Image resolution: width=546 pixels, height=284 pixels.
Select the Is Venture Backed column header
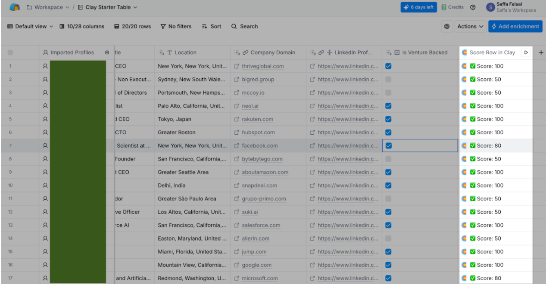420,52
